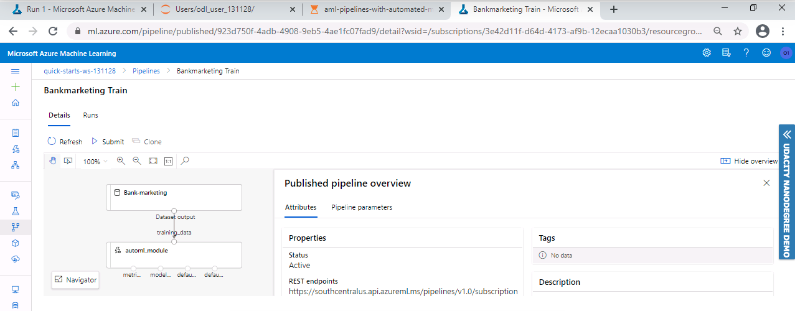Select the pan hand tool
Viewport: 795px width, 311px height.
(52, 161)
